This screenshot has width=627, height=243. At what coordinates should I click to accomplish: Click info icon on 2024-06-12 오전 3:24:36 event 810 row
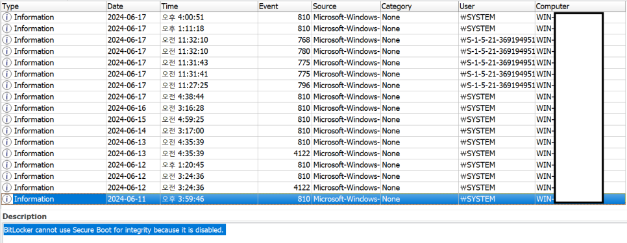(x=7, y=176)
